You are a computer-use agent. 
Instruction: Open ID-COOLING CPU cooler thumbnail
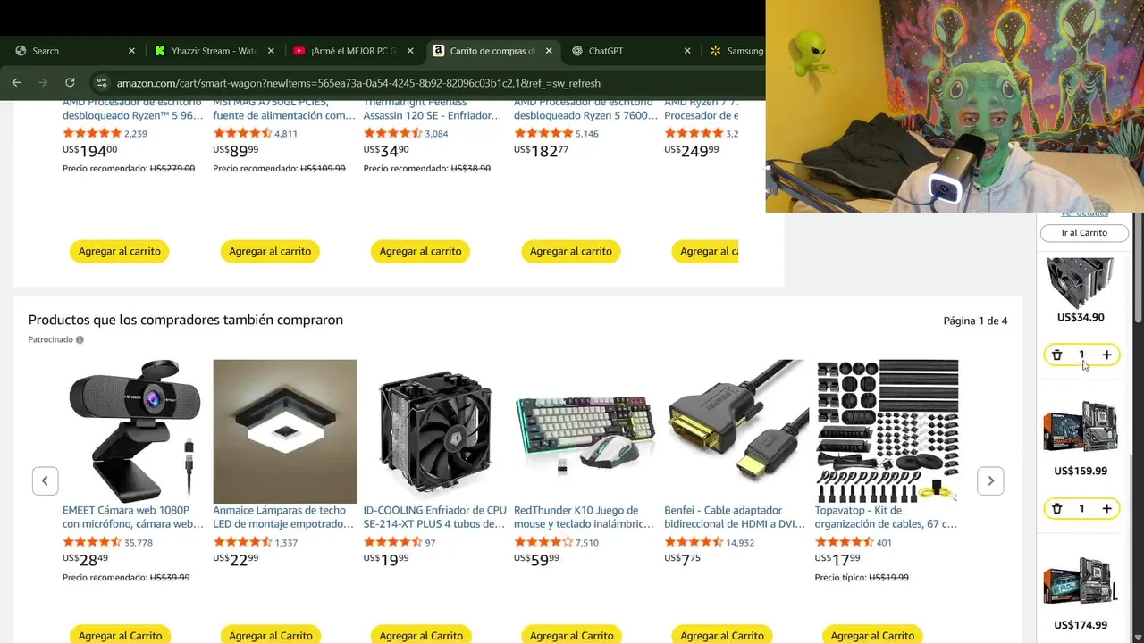435,431
